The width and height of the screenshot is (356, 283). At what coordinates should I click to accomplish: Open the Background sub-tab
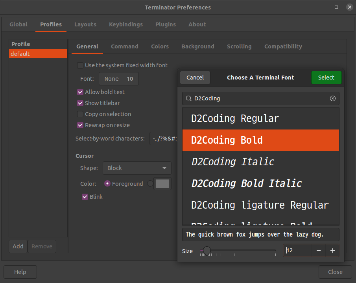click(x=198, y=46)
